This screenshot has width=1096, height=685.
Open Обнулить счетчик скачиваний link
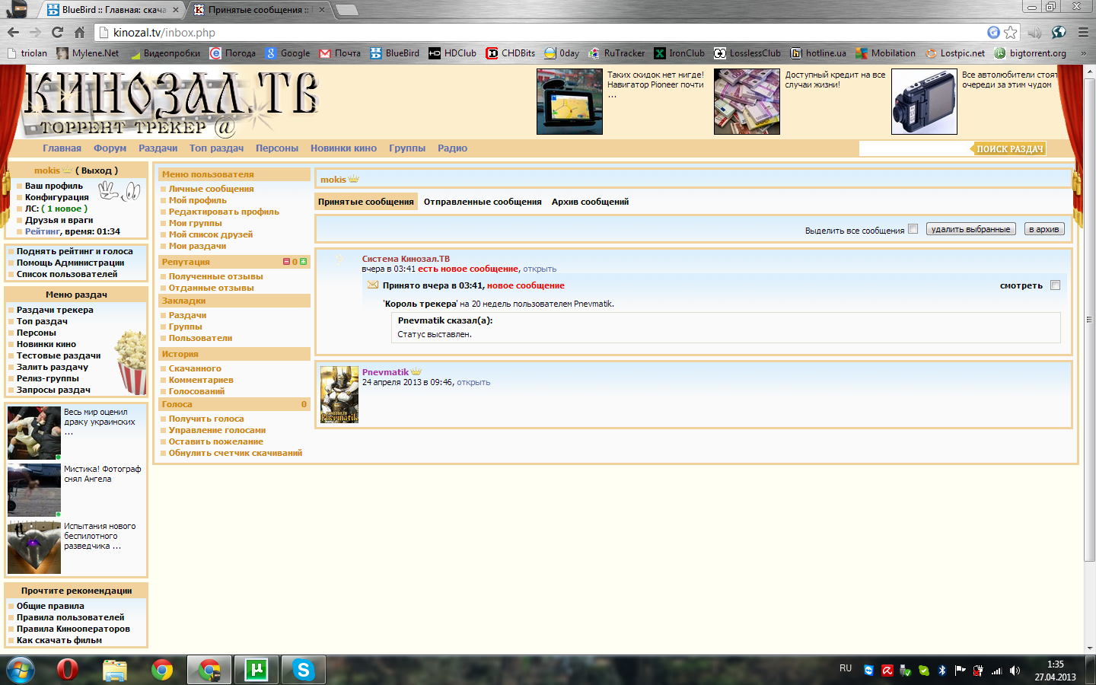pos(235,453)
